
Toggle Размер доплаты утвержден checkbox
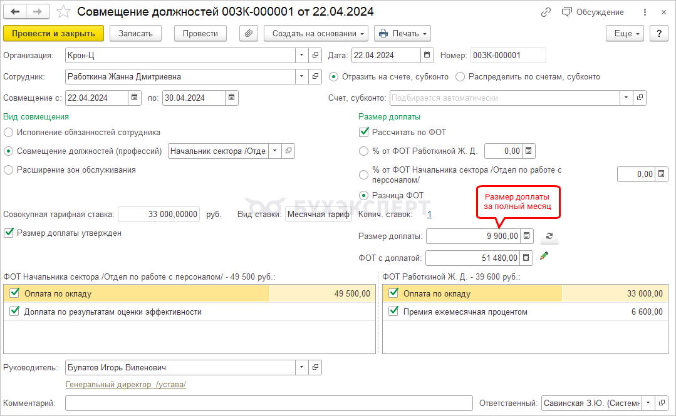9,233
